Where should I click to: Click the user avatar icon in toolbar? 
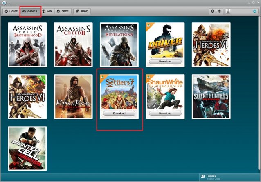coord(228,11)
